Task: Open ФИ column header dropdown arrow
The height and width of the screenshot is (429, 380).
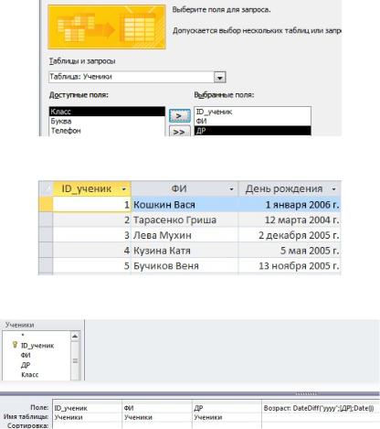Action: [x=231, y=189]
